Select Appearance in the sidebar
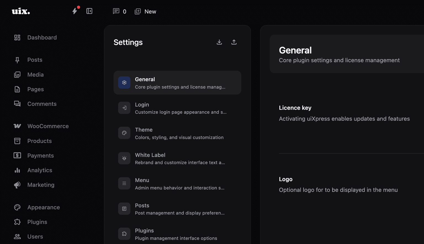 (43, 207)
